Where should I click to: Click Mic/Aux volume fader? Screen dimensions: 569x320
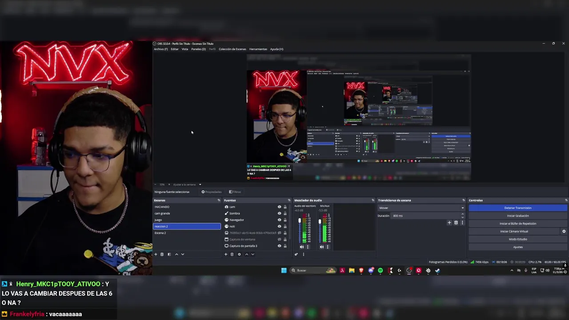coord(320,221)
